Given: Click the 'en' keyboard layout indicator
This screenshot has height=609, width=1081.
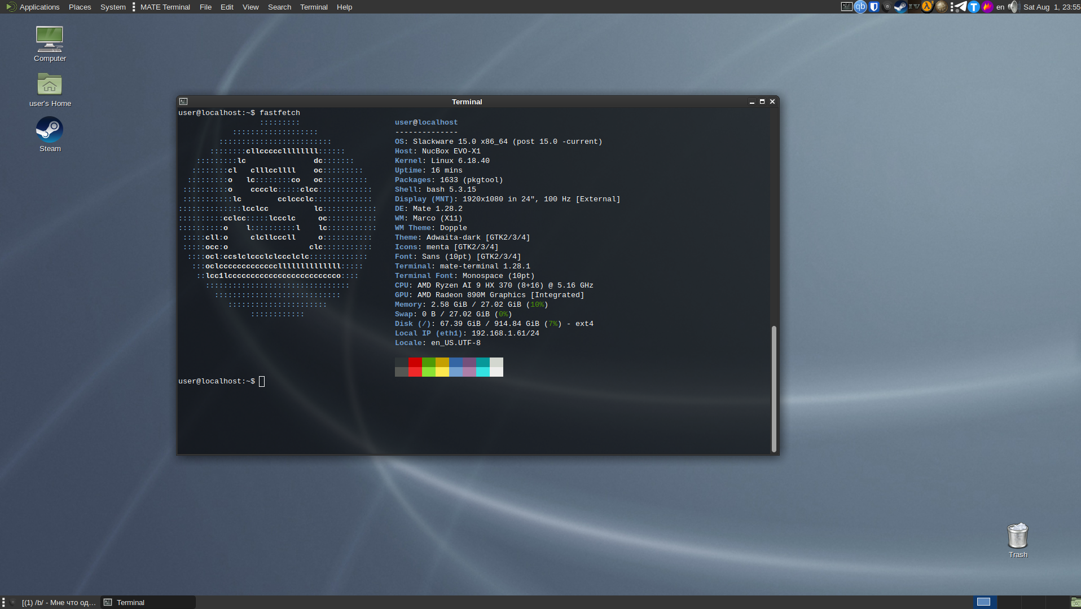Looking at the screenshot, I should (x=1000, y=7).
